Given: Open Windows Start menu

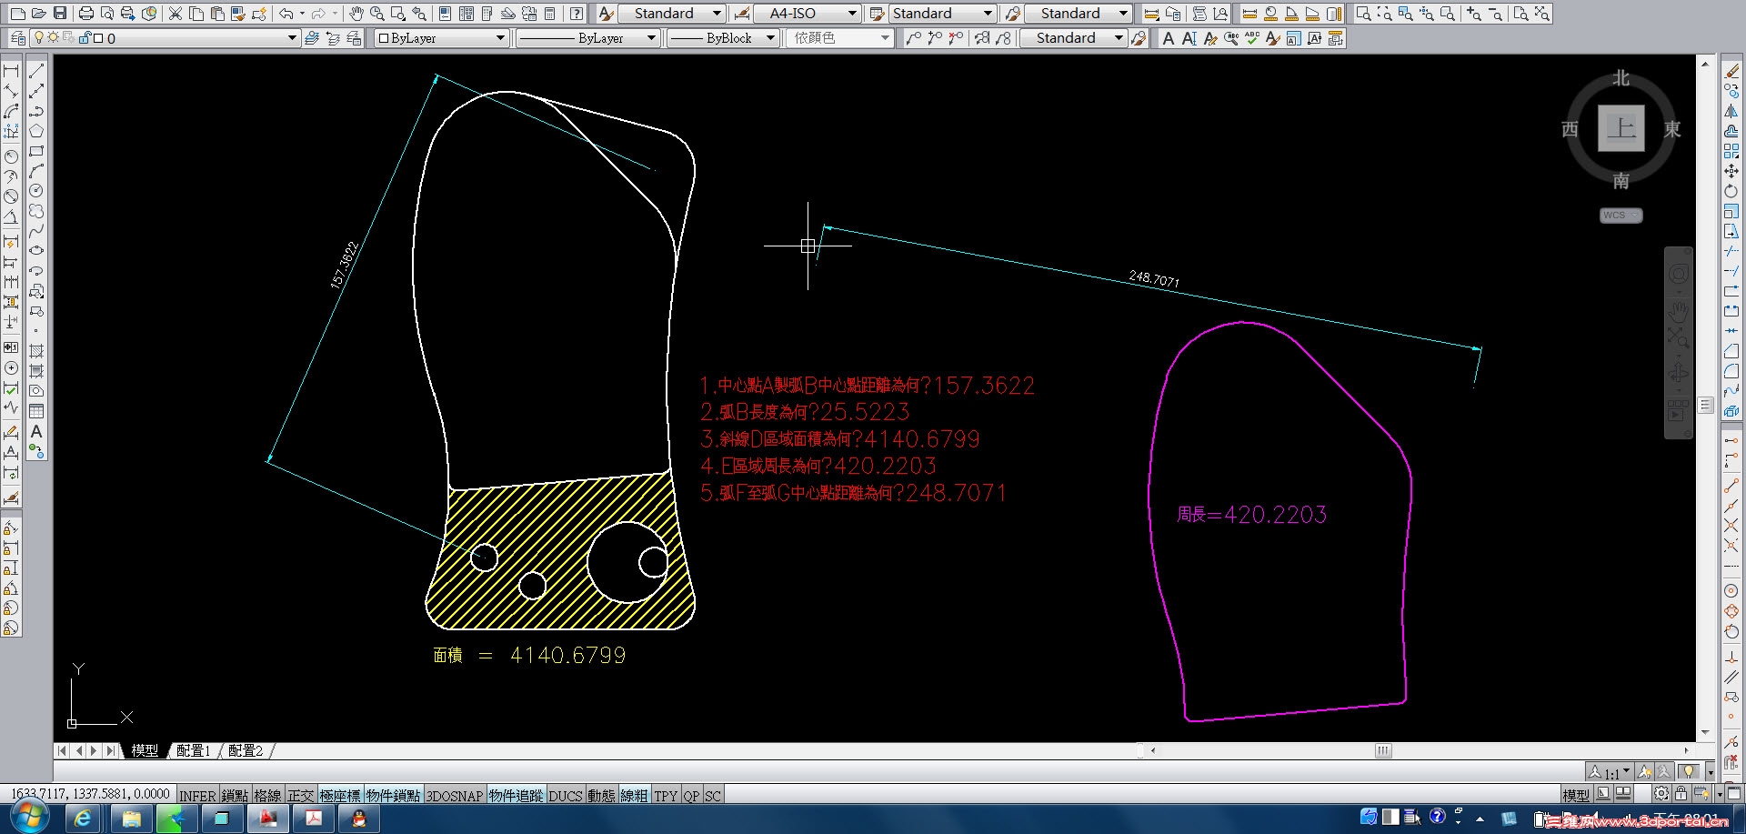Looking at the screenshot, I should [x=29, y=818].
